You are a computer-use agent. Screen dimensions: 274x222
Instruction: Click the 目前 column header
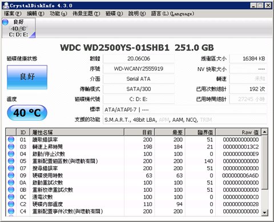pyautogui.click(x=139, y=132)
